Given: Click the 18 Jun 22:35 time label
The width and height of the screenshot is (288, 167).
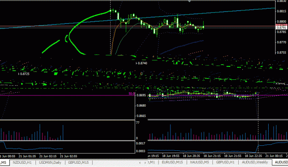Looking at the screenshot, I should (253, 156).
